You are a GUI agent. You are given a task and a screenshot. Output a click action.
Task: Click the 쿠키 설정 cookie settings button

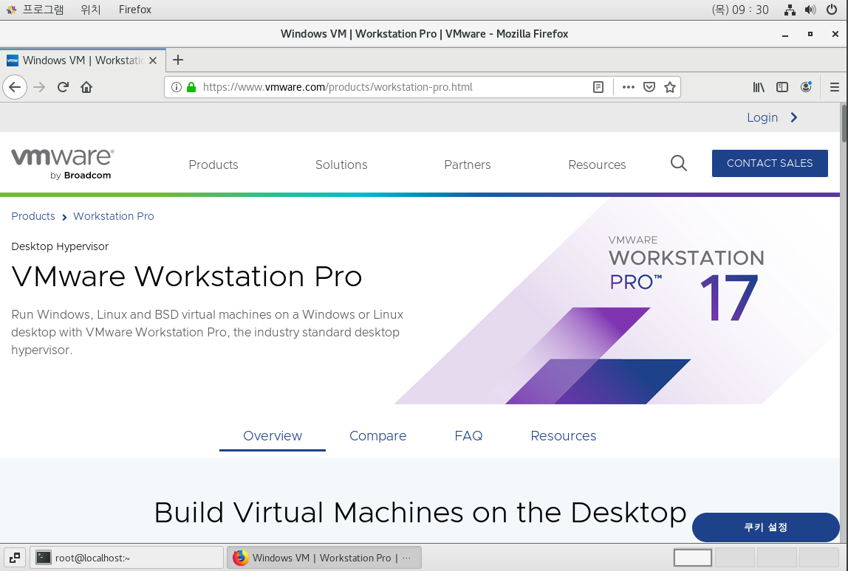765,527
